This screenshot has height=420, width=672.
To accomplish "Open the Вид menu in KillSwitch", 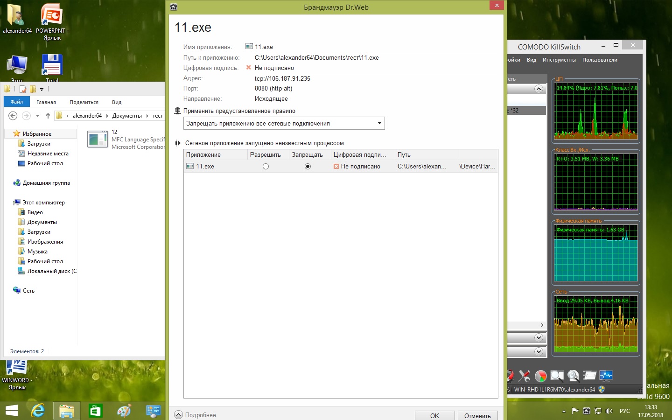I will [532, 60].
